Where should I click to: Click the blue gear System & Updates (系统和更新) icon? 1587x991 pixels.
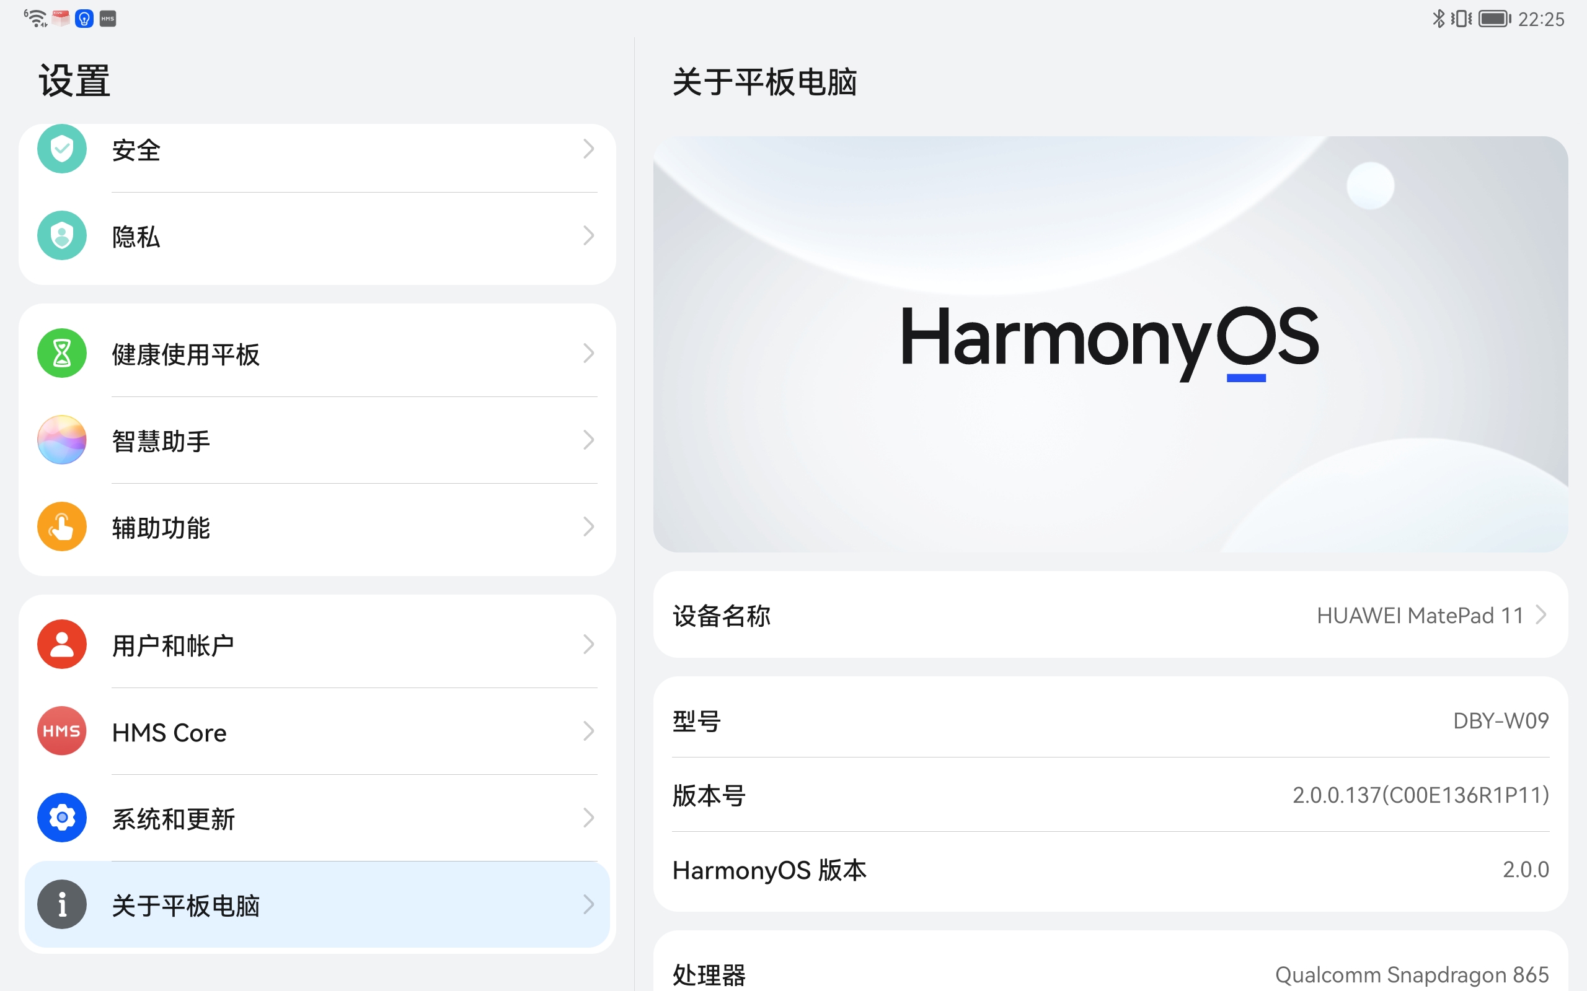(x=61, y=818)
